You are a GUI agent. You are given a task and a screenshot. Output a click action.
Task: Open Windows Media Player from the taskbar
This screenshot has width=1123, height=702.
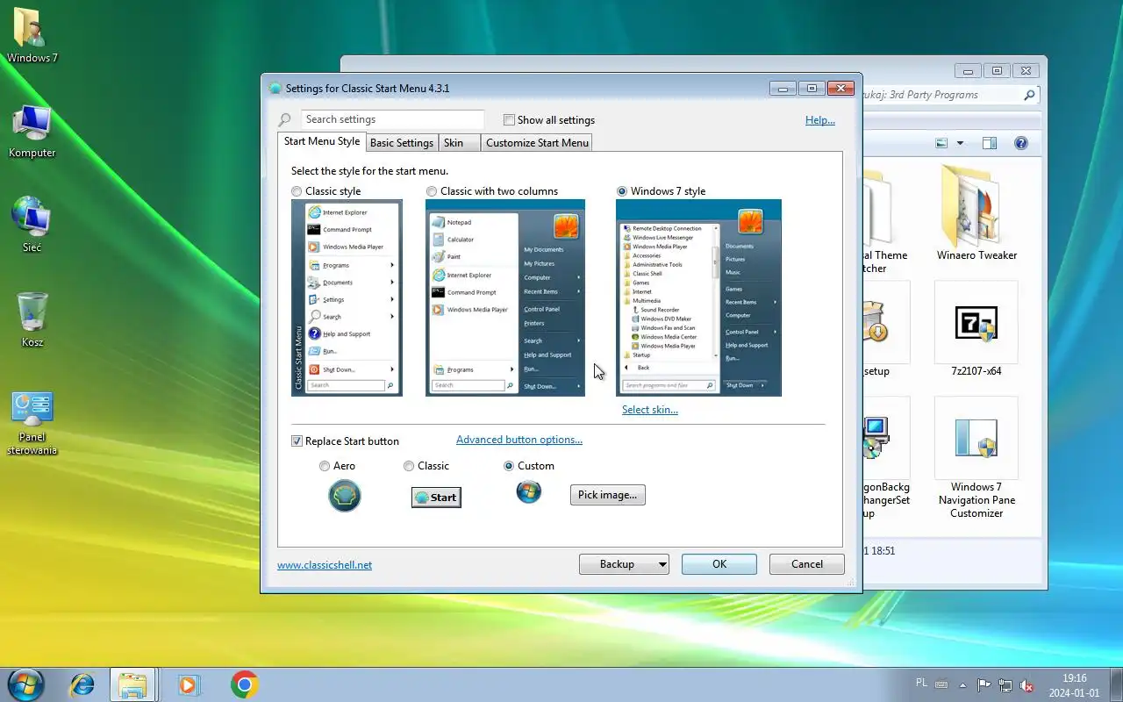point(188,684)
